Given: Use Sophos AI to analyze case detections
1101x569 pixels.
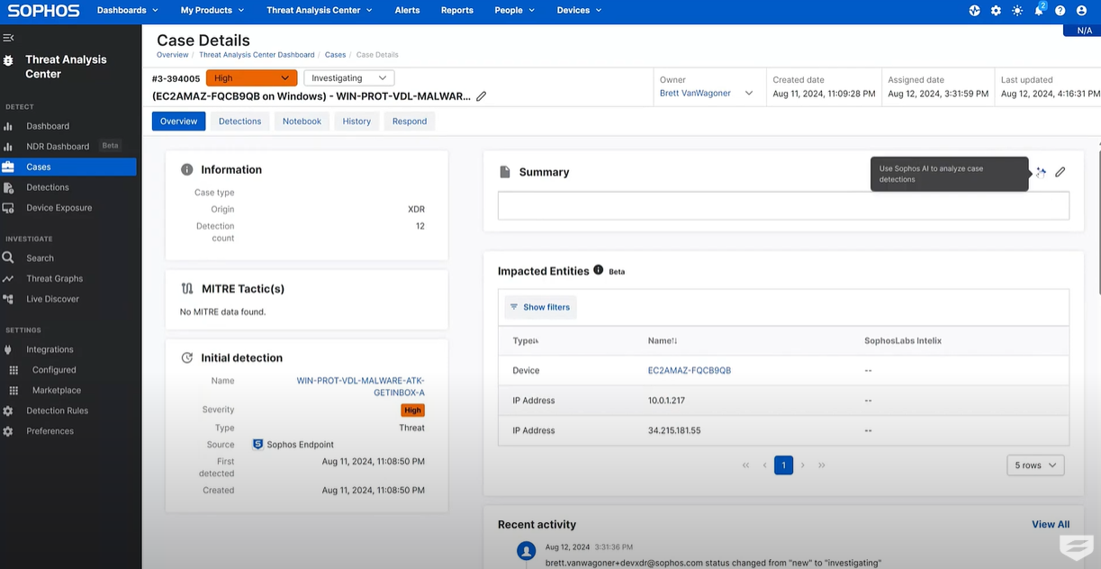Looking at the screenshot, I should tap(1040, 171).
